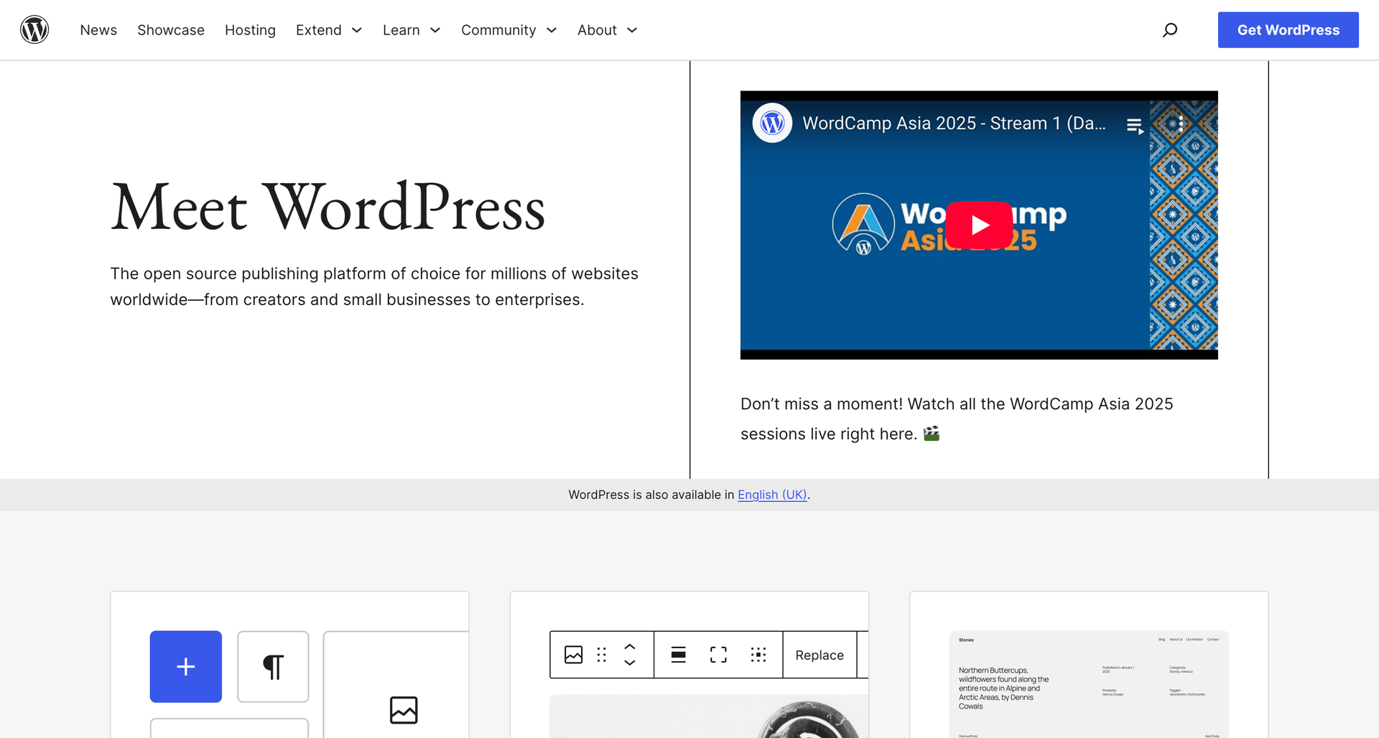Select the paragraph pilcrow block icon
This screenshot has width=1379, height=738.
[x=273, y=666]
